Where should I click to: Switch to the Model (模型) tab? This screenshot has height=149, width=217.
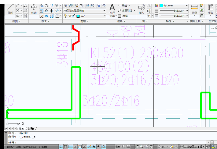point(22,129)
